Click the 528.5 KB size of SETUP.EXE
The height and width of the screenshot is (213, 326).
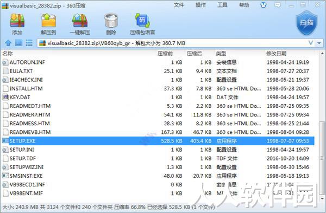(172, 141)
